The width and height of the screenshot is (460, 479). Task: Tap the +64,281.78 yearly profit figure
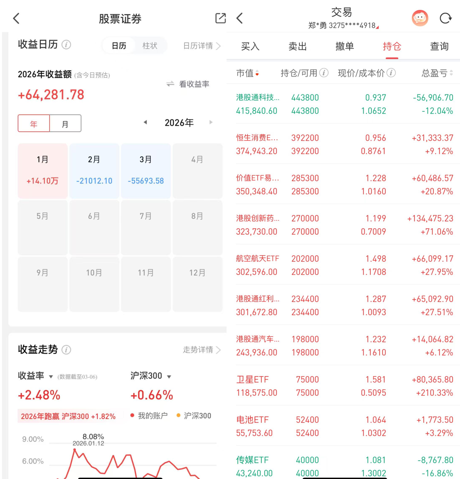pyautogui.click(x=51, y=95)
